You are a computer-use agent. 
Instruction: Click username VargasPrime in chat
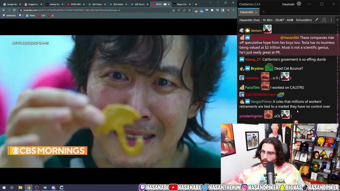pyautogui.click(x=261, y=102)
